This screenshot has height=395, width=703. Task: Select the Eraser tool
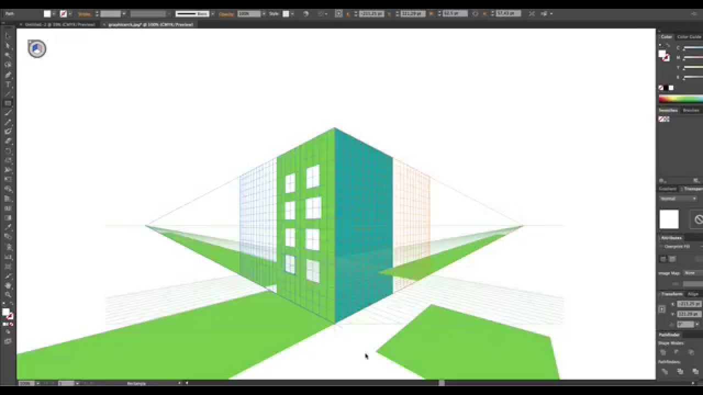[8, 141]
